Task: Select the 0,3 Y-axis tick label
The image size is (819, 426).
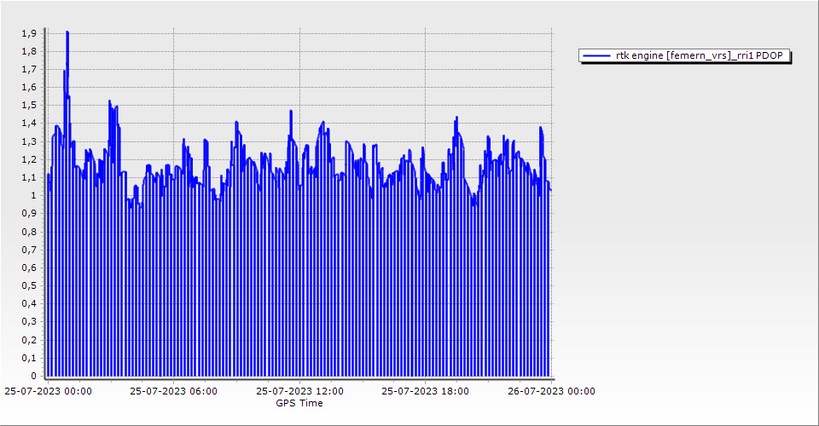Action: [29, 321]
